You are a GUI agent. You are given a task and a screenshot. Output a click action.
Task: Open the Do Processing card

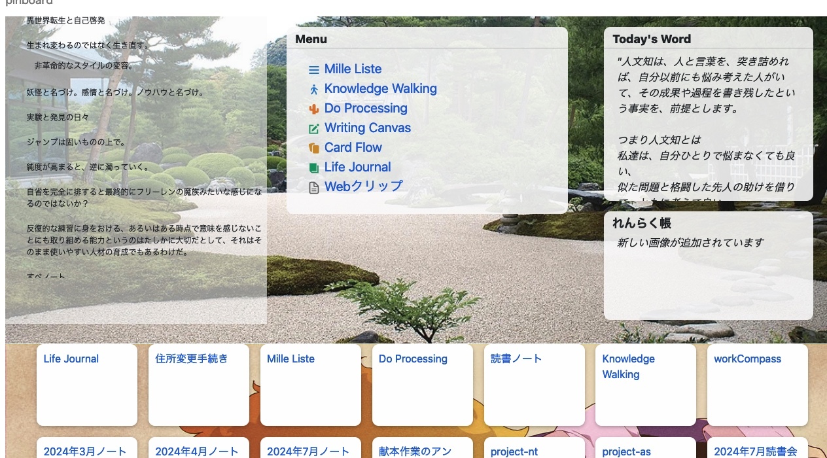click(x=423, y=385)
